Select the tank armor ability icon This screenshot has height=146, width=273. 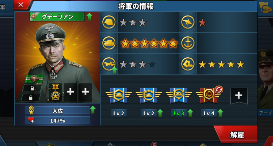pyautogui.click(x=109, y=43)
